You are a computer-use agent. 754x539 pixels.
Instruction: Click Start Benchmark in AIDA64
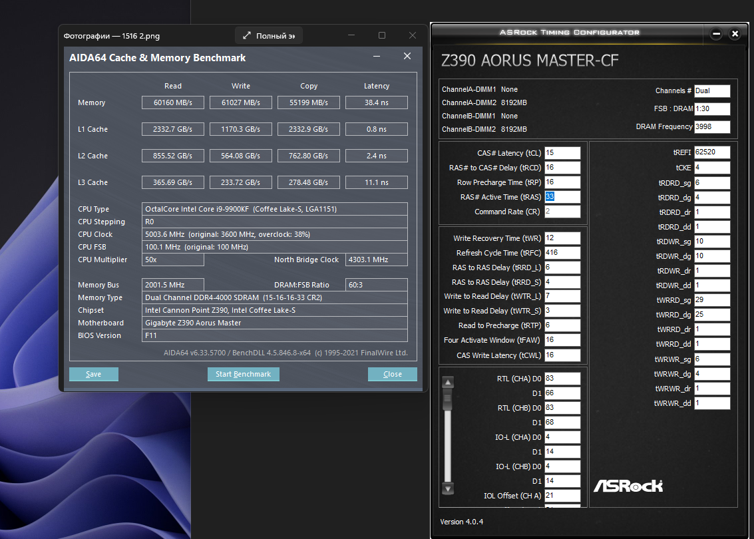point(244,374)
